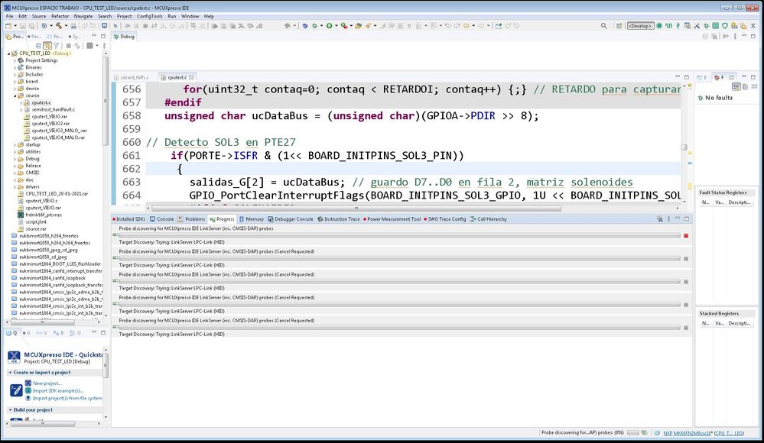Open the Trusted Execution shield perspective icon
764x443 pixels.
click(724, 26)
